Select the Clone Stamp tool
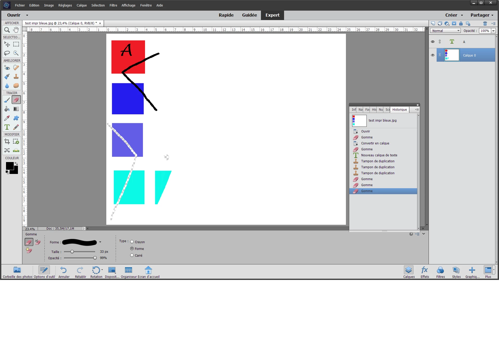The image size is (499, 337). [x=16, y=76]
